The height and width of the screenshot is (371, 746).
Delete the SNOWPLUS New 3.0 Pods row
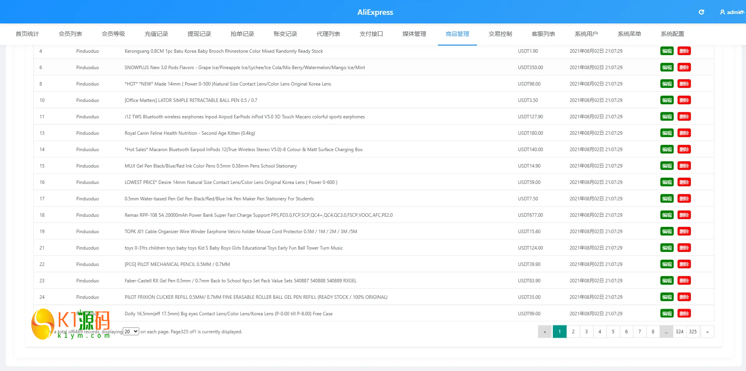684,68
